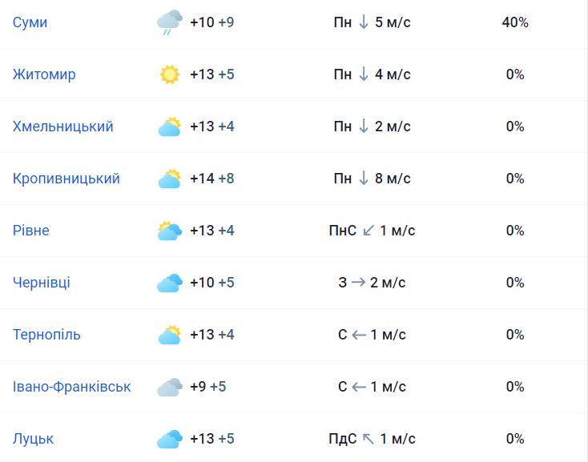Click the blue cloudy icon for Чернівці
The image size is (588, 462).
point(170,283)
